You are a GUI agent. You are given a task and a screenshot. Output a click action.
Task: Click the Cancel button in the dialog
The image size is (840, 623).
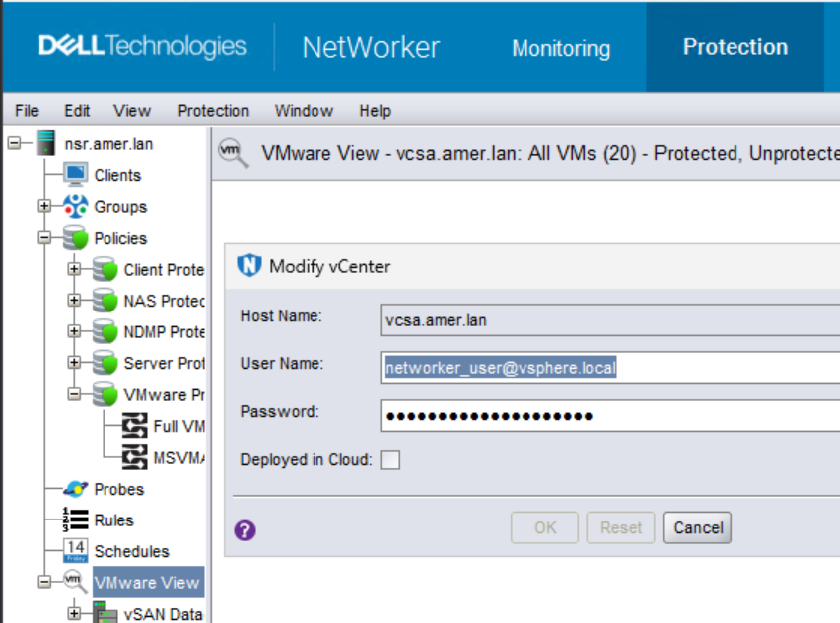pyautogui.click(x=696, y=527)
